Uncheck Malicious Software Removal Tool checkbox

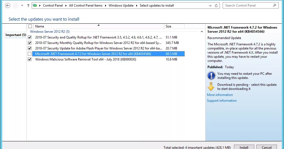(x=29, y=59)
